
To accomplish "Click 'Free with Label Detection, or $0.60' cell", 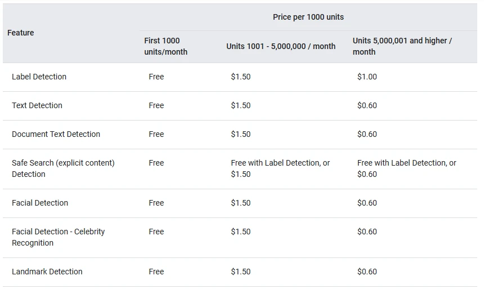I will (x=406, y=168).
